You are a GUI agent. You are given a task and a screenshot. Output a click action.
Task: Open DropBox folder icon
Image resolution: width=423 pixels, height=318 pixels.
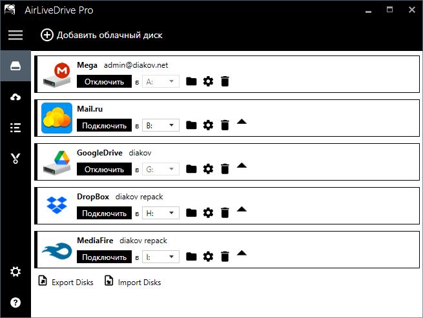[191, 213]
